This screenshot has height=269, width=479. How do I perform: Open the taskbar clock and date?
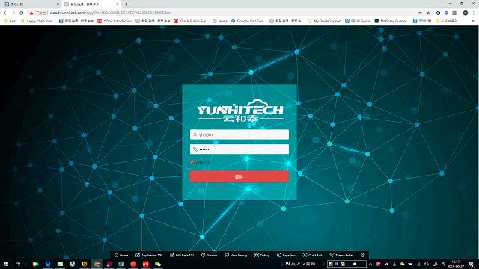point(456,264)
